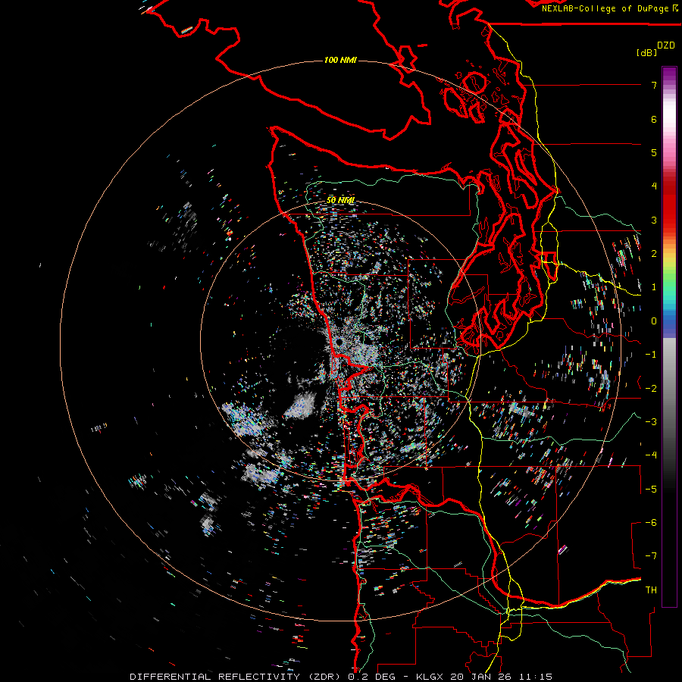Click the 100 NMI range ring label
Screen dimensions: 682x682
(340, 60)
